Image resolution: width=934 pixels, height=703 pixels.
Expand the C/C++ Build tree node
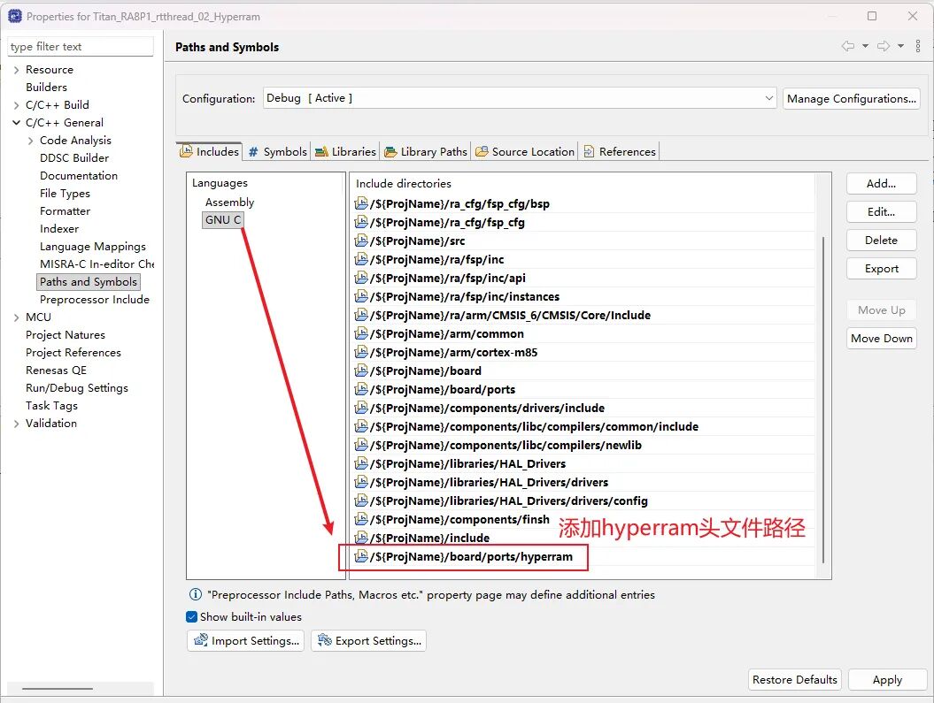[x=16, y=105]
